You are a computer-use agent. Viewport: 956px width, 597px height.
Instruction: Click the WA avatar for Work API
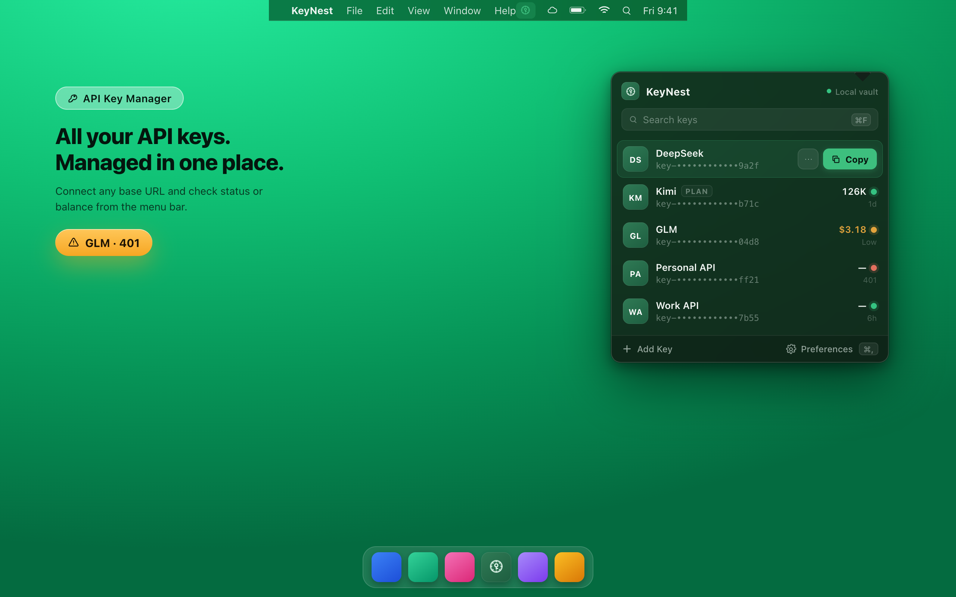(635, 312)
